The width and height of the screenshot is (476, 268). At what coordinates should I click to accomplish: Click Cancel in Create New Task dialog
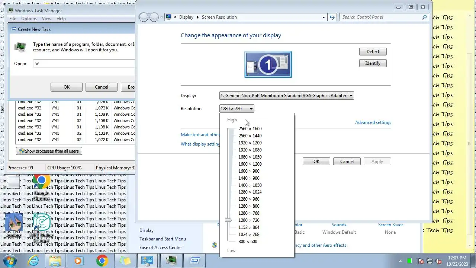[102, 87]
